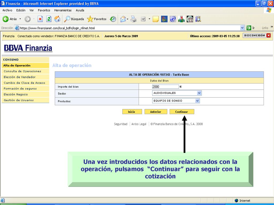
Task: Click the Windows flag logo throbber
Action: (x=269, y=10)
